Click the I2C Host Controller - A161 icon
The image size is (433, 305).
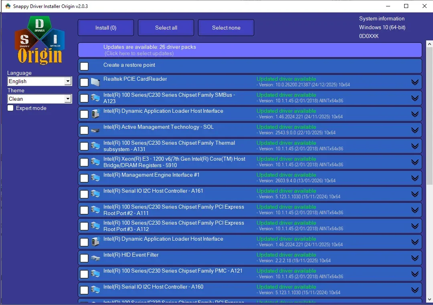tap(95, 194)
